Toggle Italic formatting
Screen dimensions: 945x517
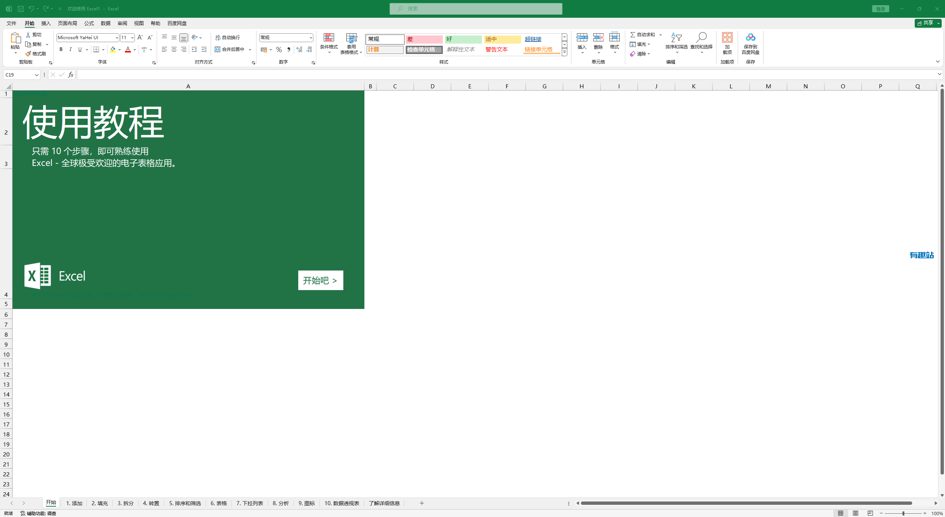click(70, 50)
